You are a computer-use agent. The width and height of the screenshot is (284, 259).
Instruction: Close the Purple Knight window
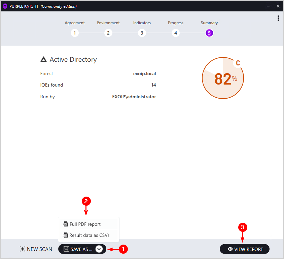tap(278, 6)
